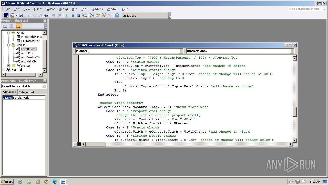Select Level11work module in tree
Screen dimensions: 328x185
pyautogui.click(x=29, y=49)
